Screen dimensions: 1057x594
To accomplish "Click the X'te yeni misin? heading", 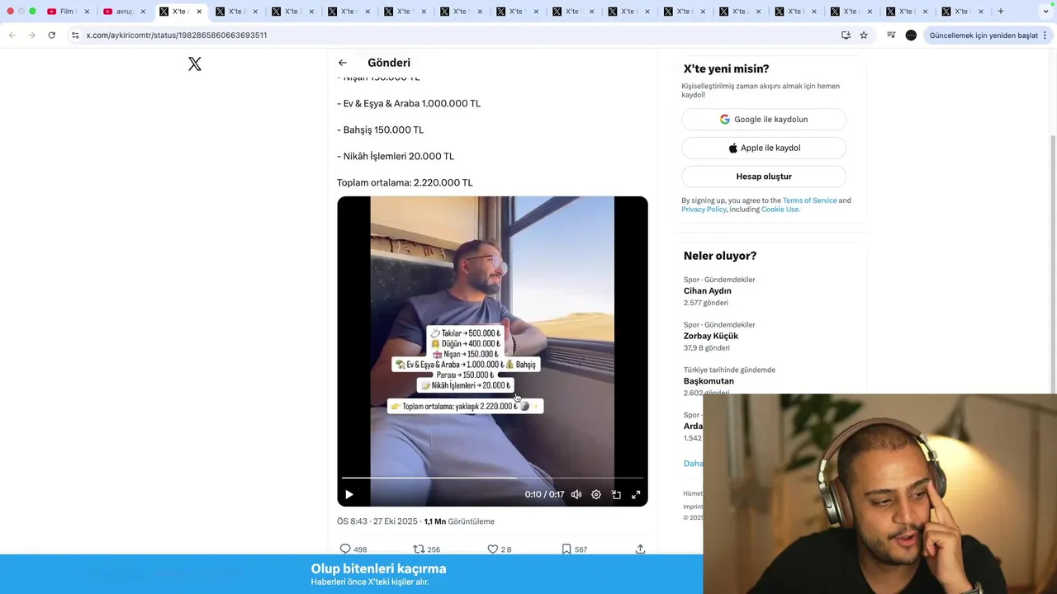I will [726, 68].
